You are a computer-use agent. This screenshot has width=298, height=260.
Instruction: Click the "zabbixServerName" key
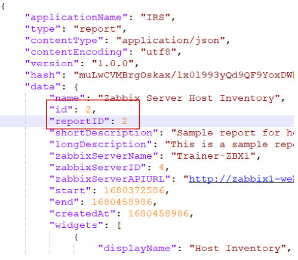pyautogui.click(x=103, y=156)
